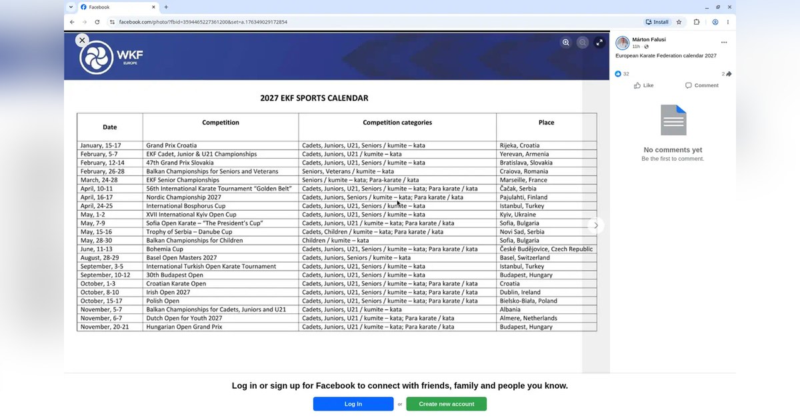Viewport: 800px width, 420px height.
Task: Zoom out of the calendar photo
Action: [x=583, y=42]
